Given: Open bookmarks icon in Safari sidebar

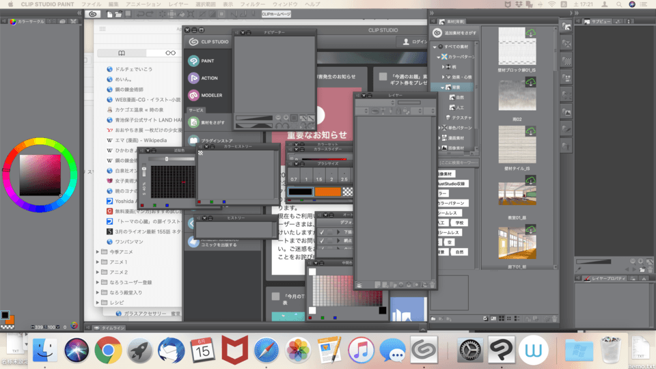Looking at the screenshot, I should pos(122,53).
